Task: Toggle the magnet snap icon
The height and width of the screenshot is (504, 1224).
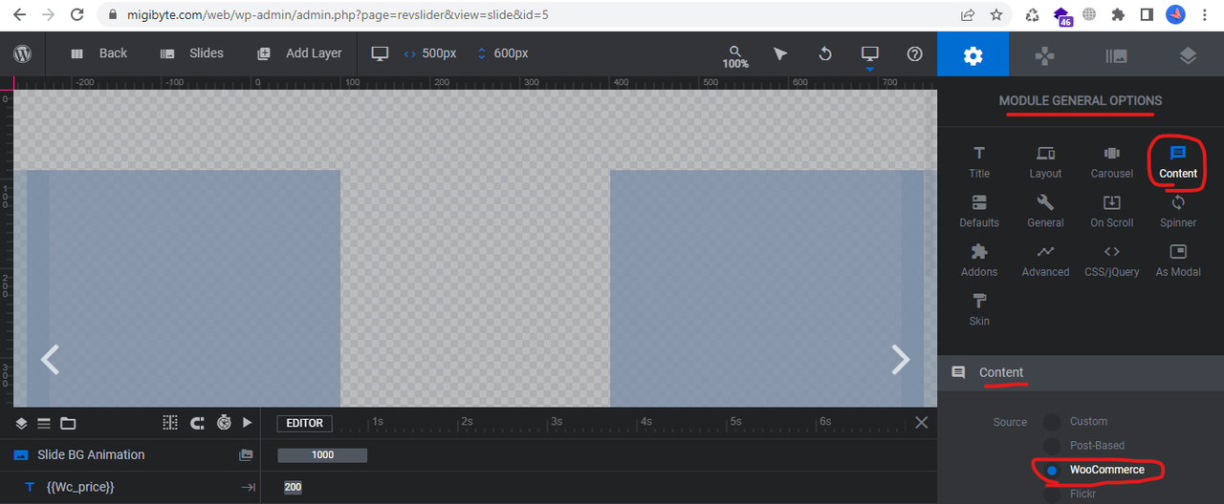Action: click(197, 423)
